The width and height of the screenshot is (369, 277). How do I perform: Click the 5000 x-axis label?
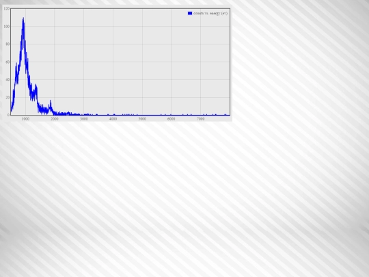click(x=142, y=119)
